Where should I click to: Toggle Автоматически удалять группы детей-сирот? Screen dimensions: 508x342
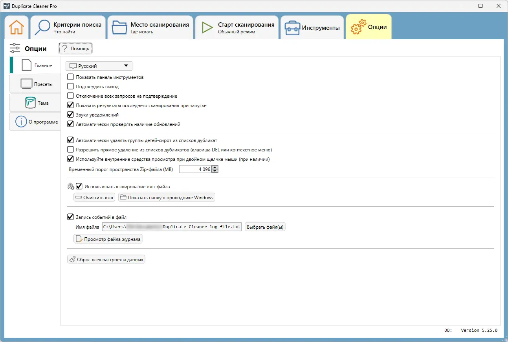70,140
